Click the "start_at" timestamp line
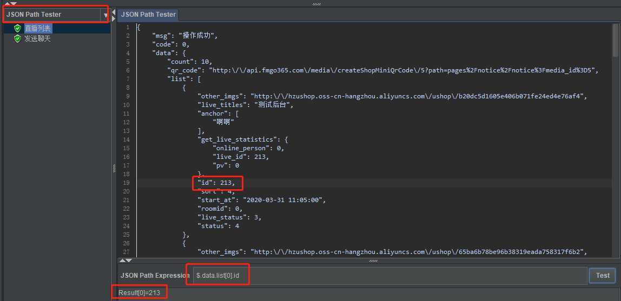The width and height of the screenshot is (621, 301). (x=262, y=200)
